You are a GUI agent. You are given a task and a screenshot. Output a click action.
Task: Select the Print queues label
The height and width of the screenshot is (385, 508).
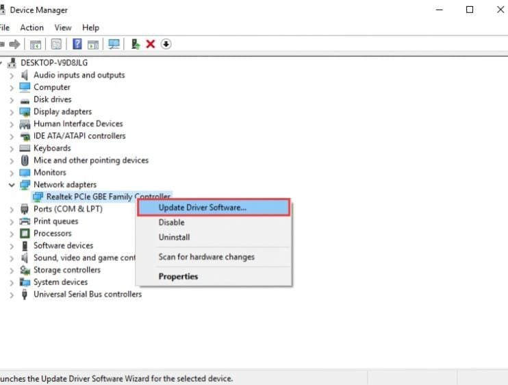click(56, 221)
